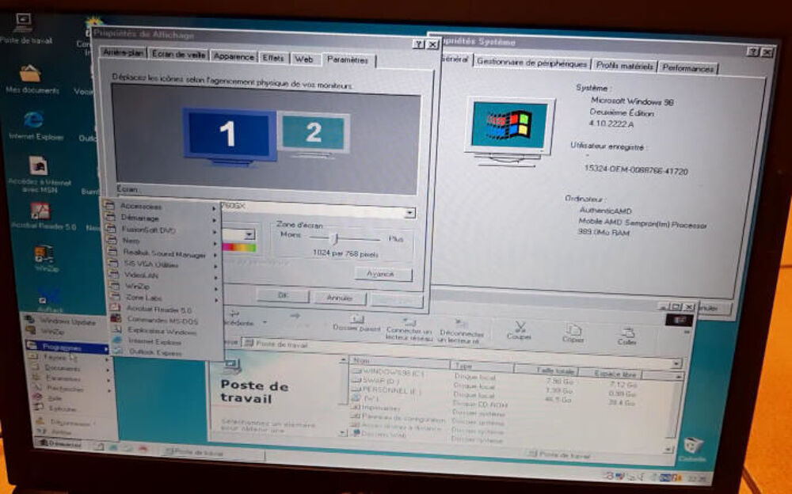Select the WINDOWS98 (C:) drive row
Viewport: 792px width, 494px height.
click(387, 372)
